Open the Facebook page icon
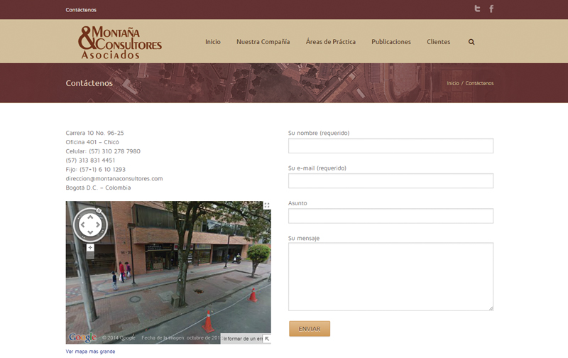 point(491,9)
